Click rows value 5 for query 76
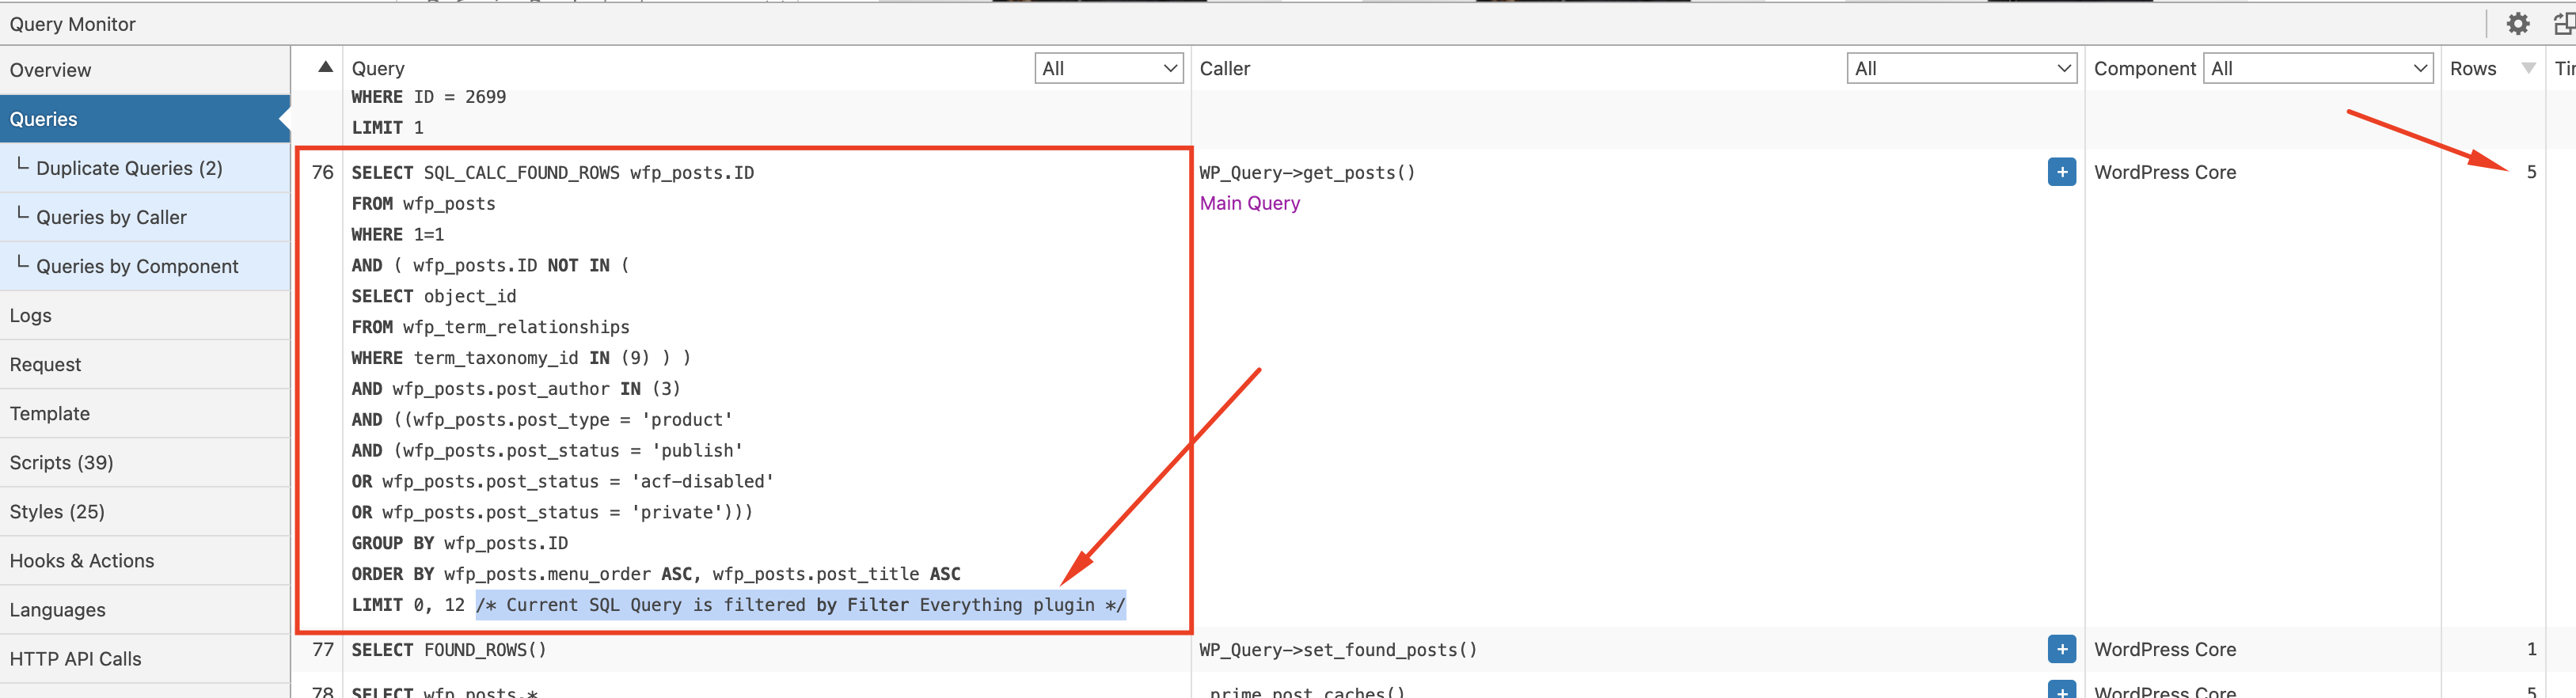Image resolution: width=2576 pixels, height=698 pixels. tap(2530, 172)
